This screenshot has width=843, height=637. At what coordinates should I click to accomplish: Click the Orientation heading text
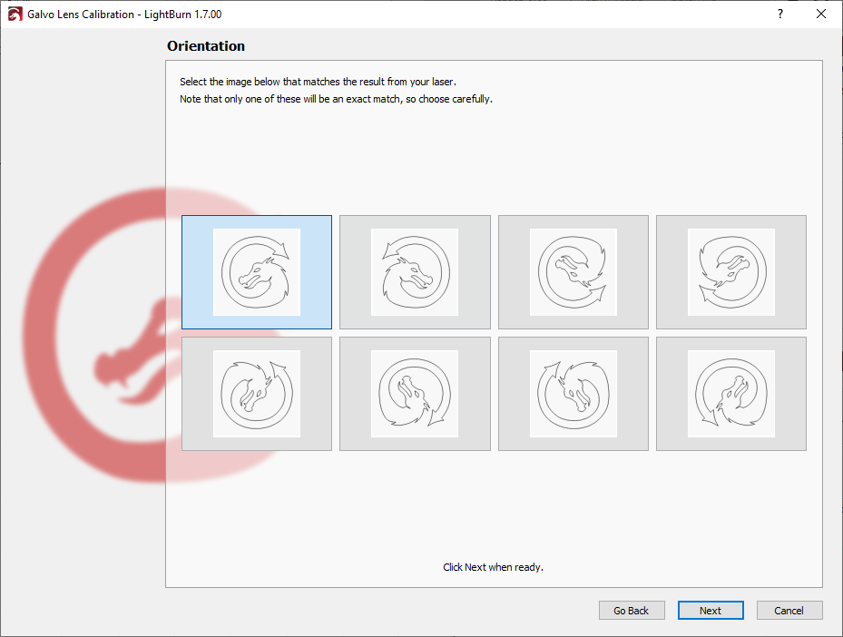[206, 46]
